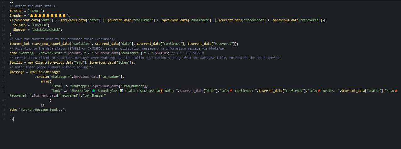Viewport: 401px width, 149px height.
Task: Select line number 36 in the gutter
Action: point(3,44)
